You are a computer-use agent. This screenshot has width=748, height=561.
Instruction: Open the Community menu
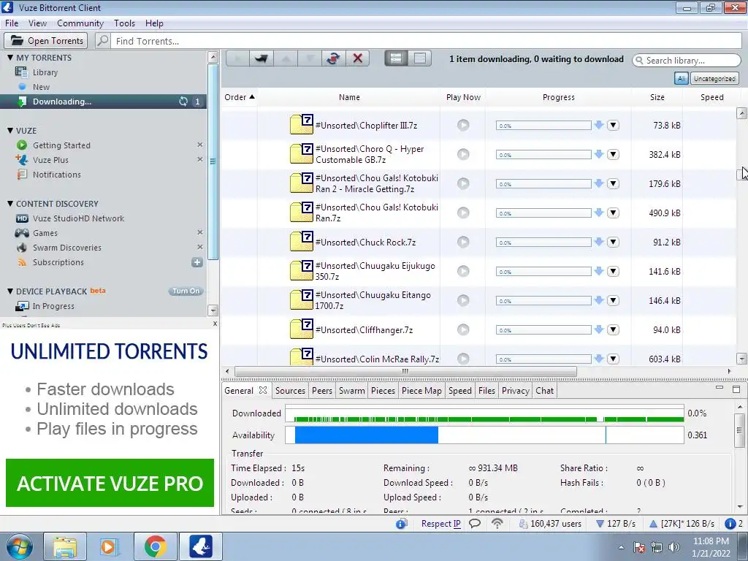(80, 23)
